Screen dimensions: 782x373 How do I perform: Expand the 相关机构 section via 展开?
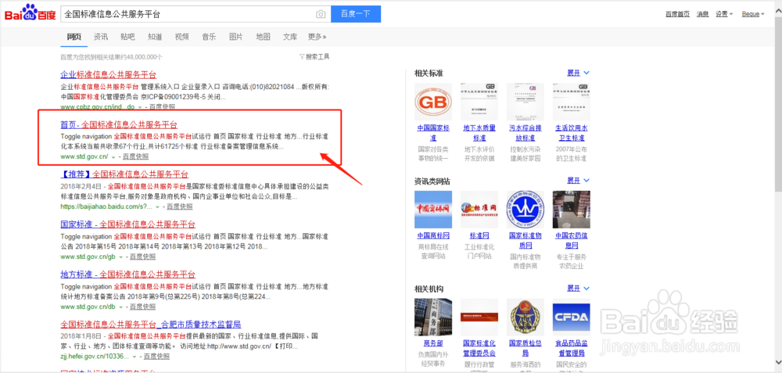(578, 289)
